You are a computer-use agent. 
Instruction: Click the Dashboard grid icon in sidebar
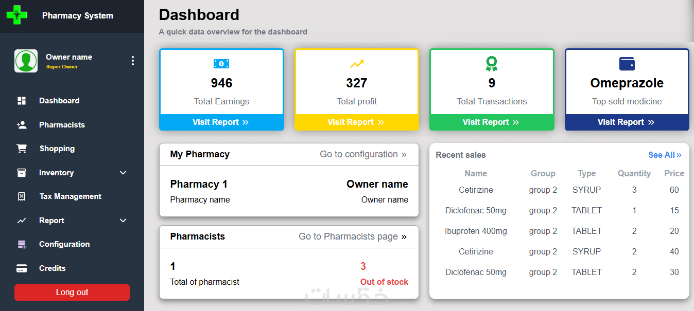(x=22, y=101)
